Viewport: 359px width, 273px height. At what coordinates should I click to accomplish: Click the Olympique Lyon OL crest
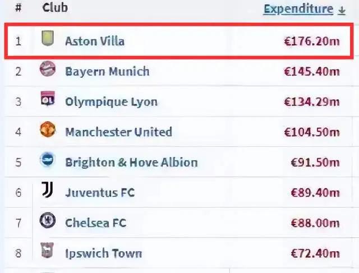click(x=48, y=99)
